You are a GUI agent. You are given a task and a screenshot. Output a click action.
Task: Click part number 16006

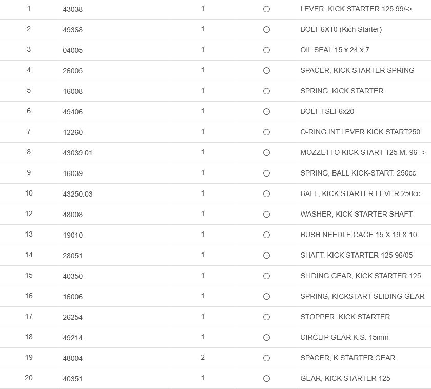72,297
